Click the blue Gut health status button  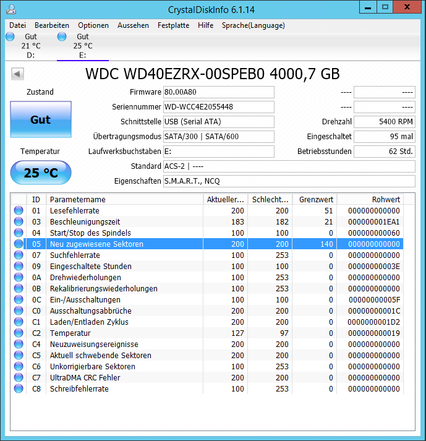(41, 119)
